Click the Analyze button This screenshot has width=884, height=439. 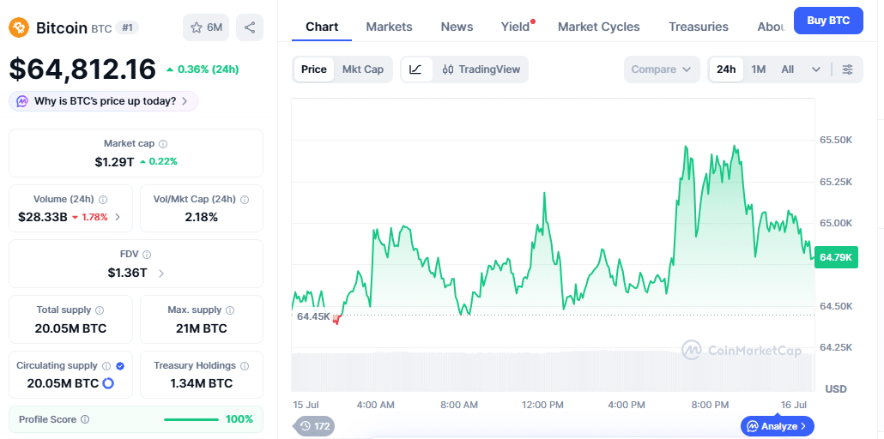[778, 426]
